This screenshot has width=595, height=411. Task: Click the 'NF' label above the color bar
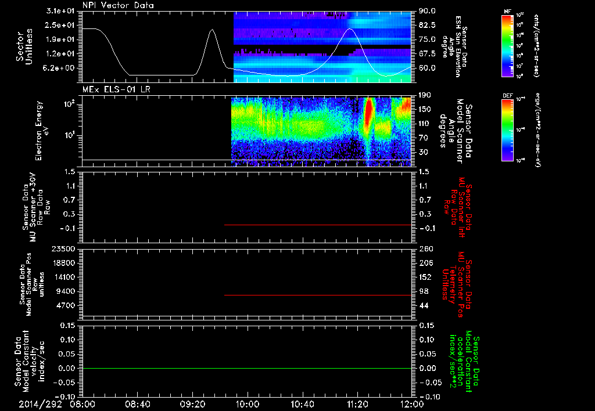508,12
